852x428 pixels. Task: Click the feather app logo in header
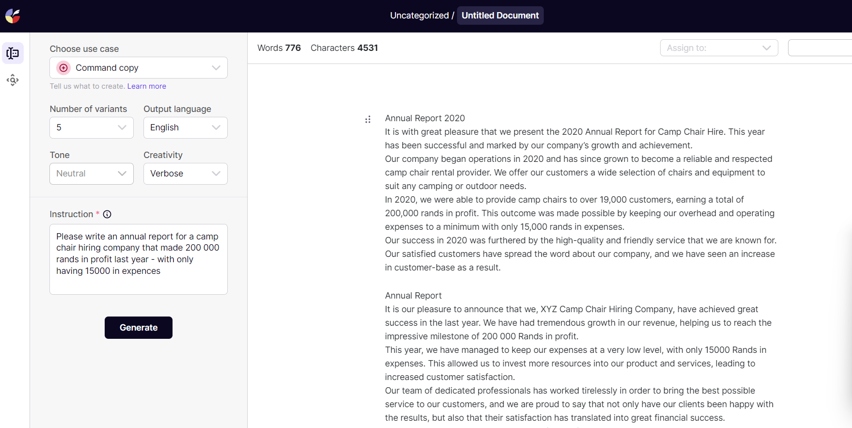(x=13, y=16)
